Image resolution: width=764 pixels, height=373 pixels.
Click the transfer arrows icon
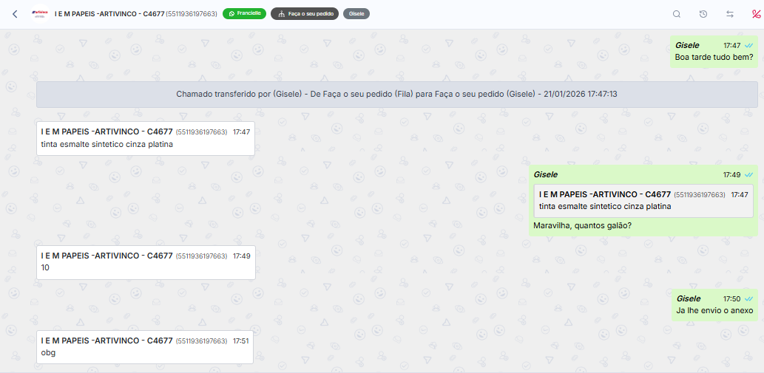pyautogui.click(x=730, y=14)
